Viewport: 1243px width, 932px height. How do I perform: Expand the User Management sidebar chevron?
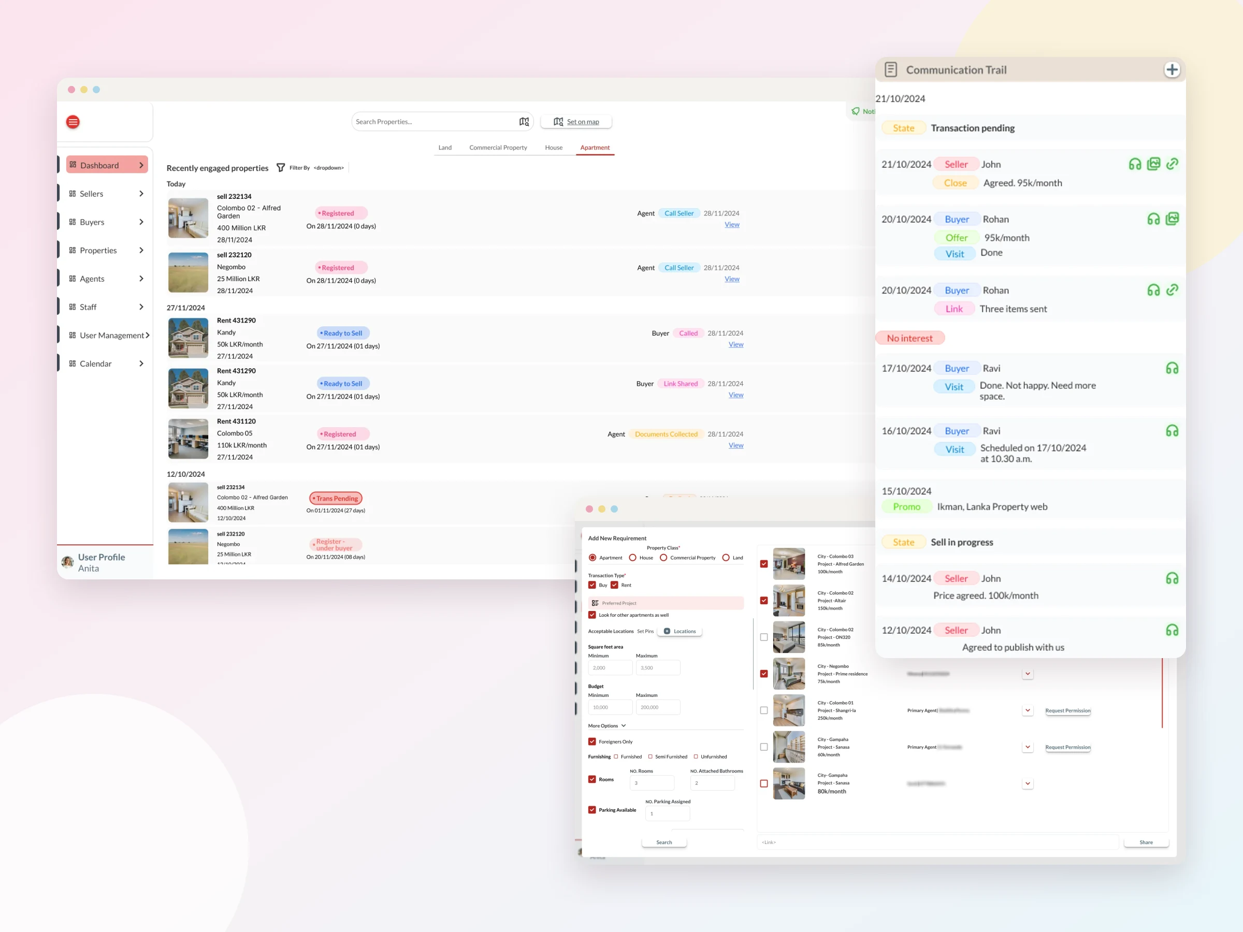click(147, 335)
